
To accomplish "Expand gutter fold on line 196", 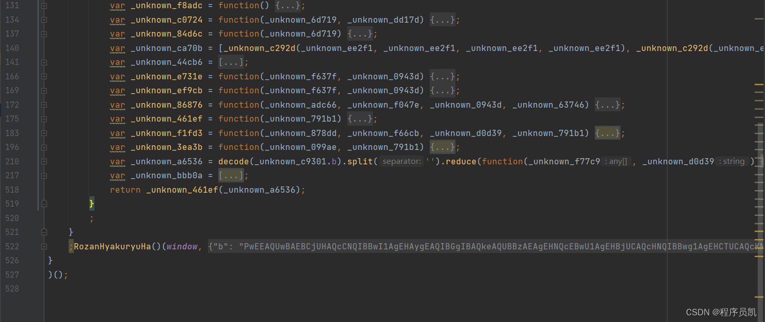I will pos(44,147).
